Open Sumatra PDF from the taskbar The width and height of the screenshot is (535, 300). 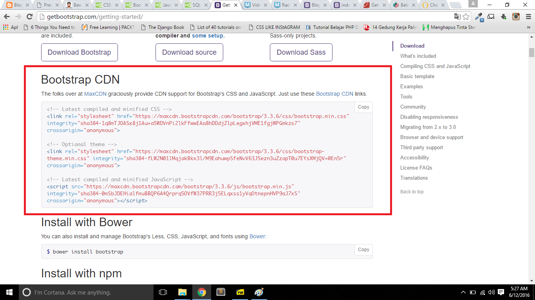240,292
